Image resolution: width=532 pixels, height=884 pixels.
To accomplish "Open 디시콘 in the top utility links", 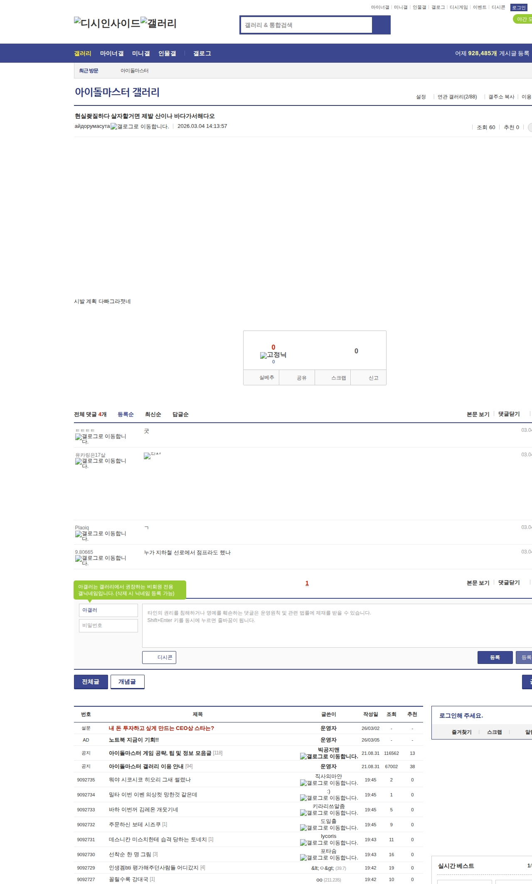I will click(498, 7).
